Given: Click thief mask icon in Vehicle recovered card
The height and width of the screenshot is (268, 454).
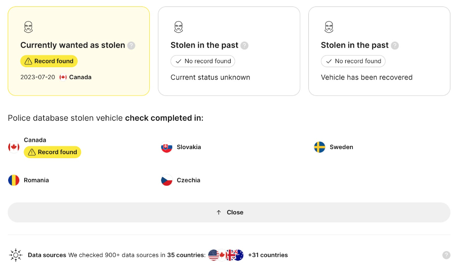Looking at the screenshot, I should pos(329,27).
